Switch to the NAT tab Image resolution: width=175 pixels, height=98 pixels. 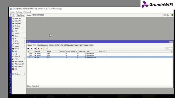click(81, 45)
